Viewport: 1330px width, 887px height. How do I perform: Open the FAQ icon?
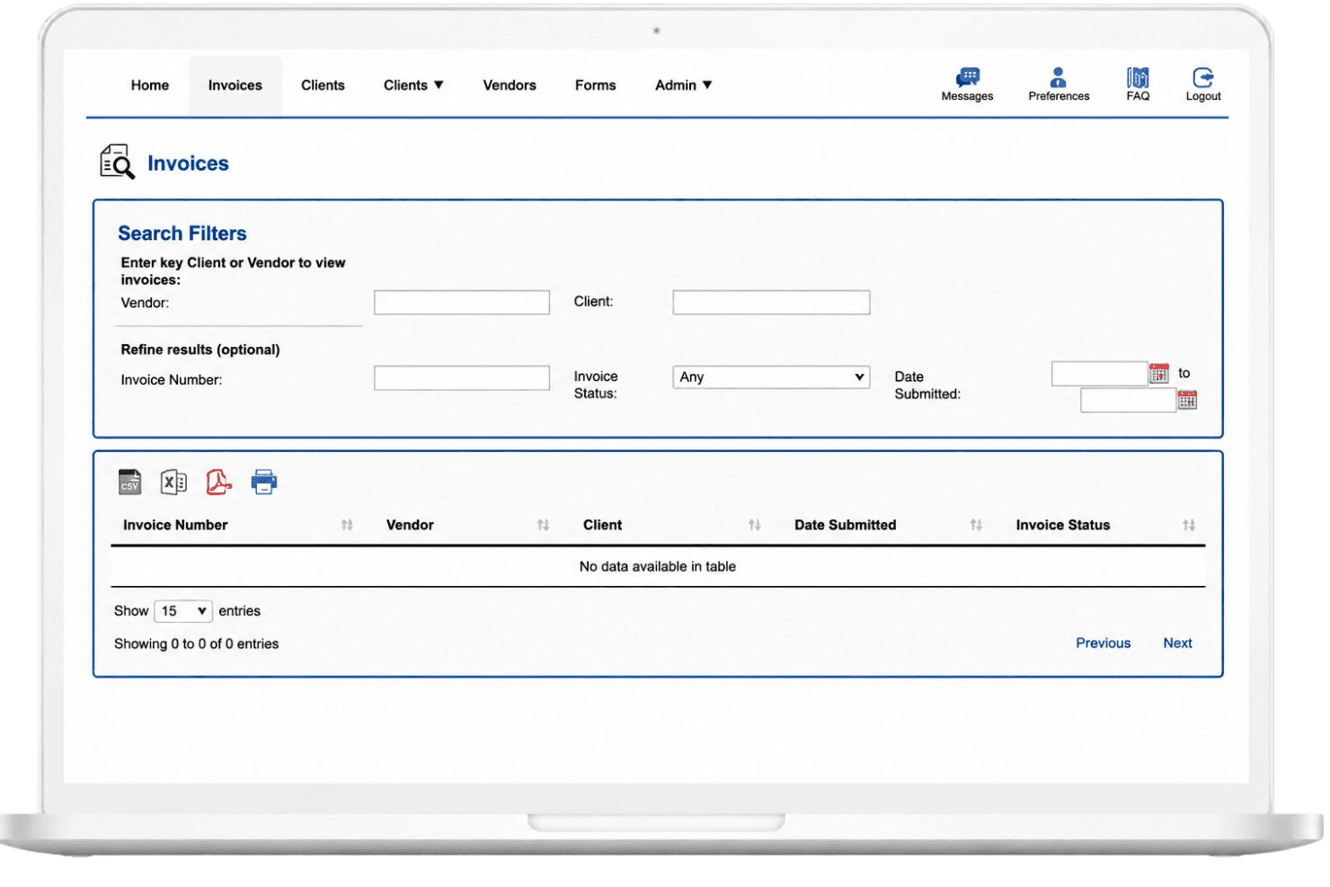pos(1138,84)
